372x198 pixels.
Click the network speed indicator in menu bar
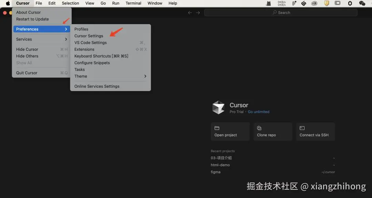(x=282, y=3)
